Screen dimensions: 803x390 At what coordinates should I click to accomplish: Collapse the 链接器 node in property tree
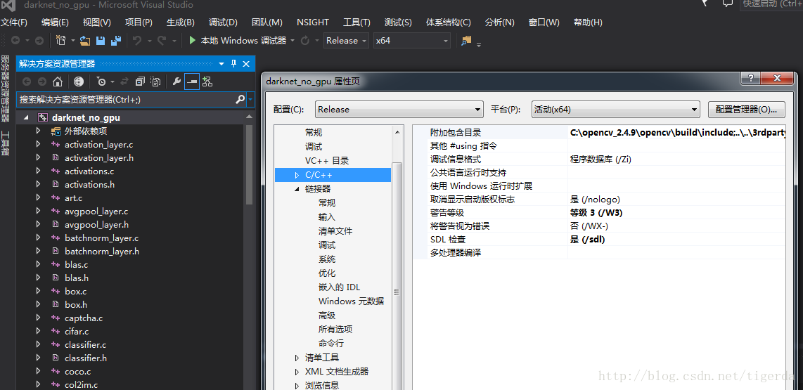coord(297,189)
